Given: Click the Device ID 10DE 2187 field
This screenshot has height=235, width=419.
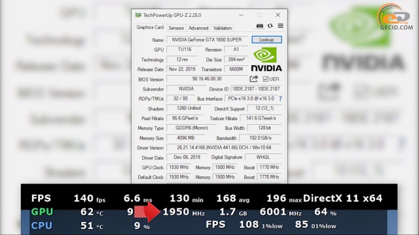Looking at the screenshot, I should pos(256,89).
